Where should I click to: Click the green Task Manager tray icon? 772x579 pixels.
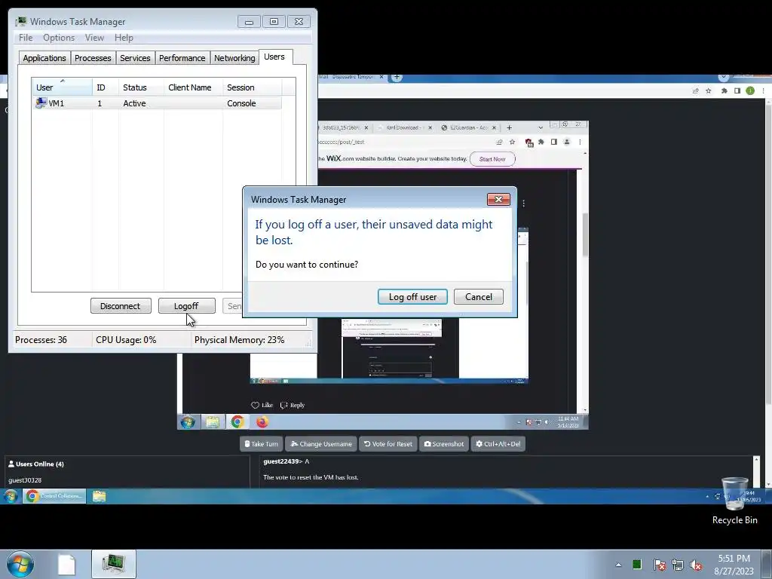(x=637, y=564)
